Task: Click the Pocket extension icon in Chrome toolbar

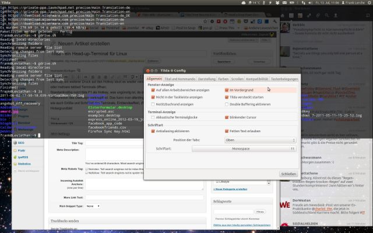Action: pos(246,22)
